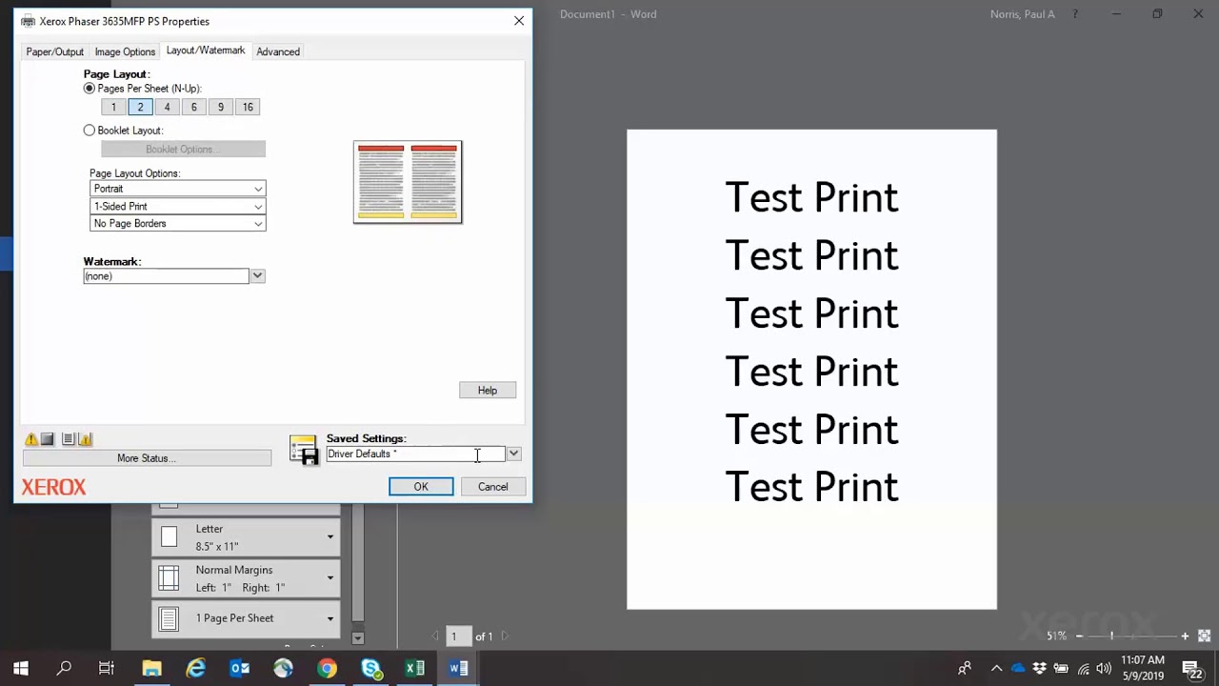Click the Help button
Image resolution: width=1219 pixels, height=686 pixels.
[487, 390]
